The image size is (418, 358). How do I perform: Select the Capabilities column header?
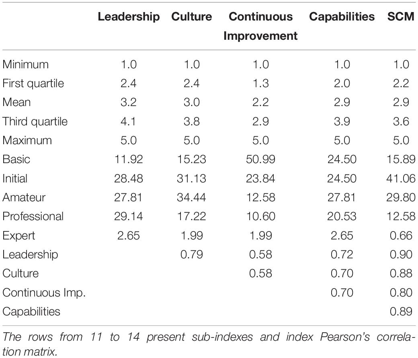(342, 17)
